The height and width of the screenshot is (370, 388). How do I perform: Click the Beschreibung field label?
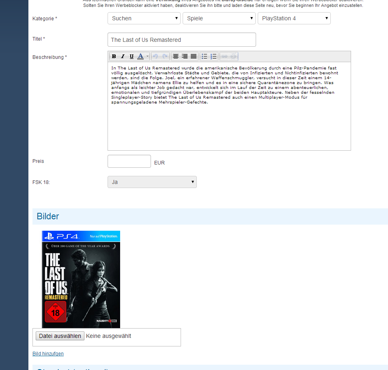click(x=50, y=57)
